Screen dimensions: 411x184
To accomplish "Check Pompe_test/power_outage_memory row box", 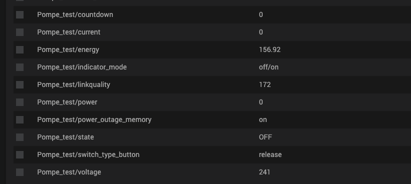I will point(20,119).
